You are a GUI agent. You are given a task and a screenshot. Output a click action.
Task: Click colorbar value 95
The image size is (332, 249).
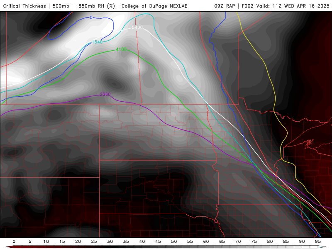[x=318, y=242]
